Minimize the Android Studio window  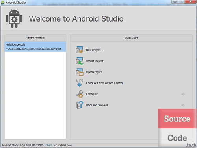[x=175, y=2]
